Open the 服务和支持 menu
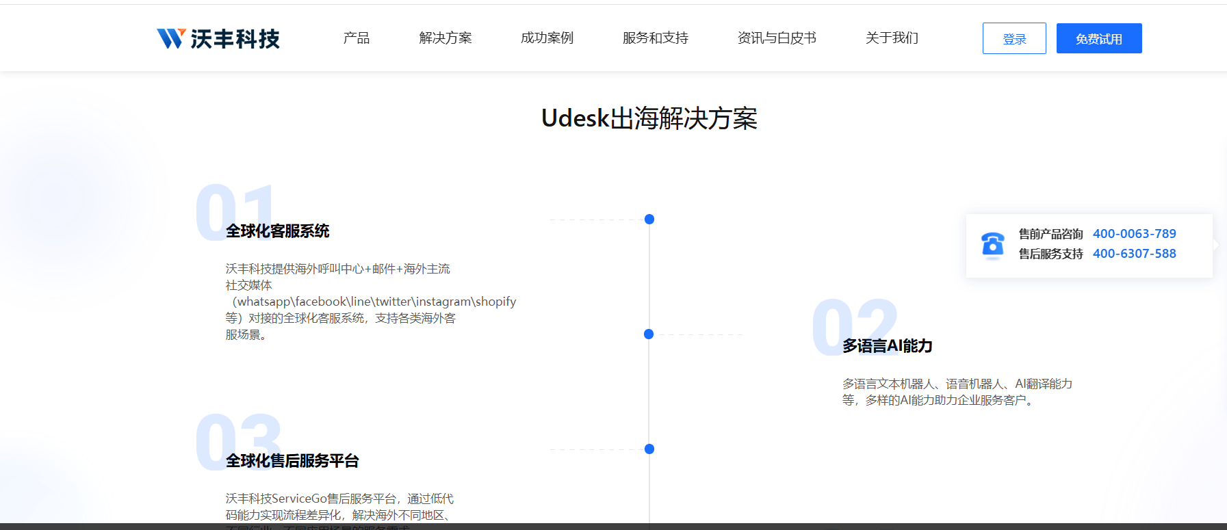1227x530 pixels. [x=656, y=38]
